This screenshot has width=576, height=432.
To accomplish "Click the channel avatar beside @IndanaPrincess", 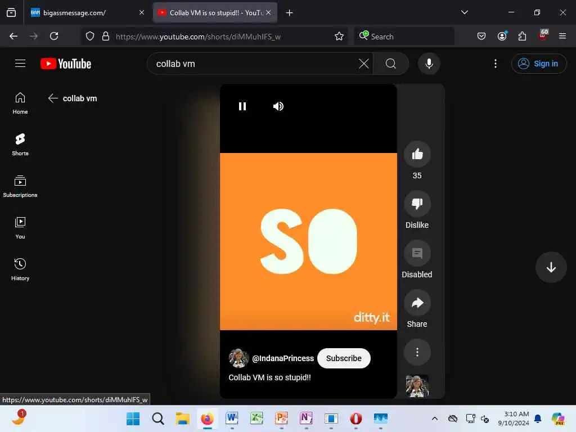I will [238, 358].
